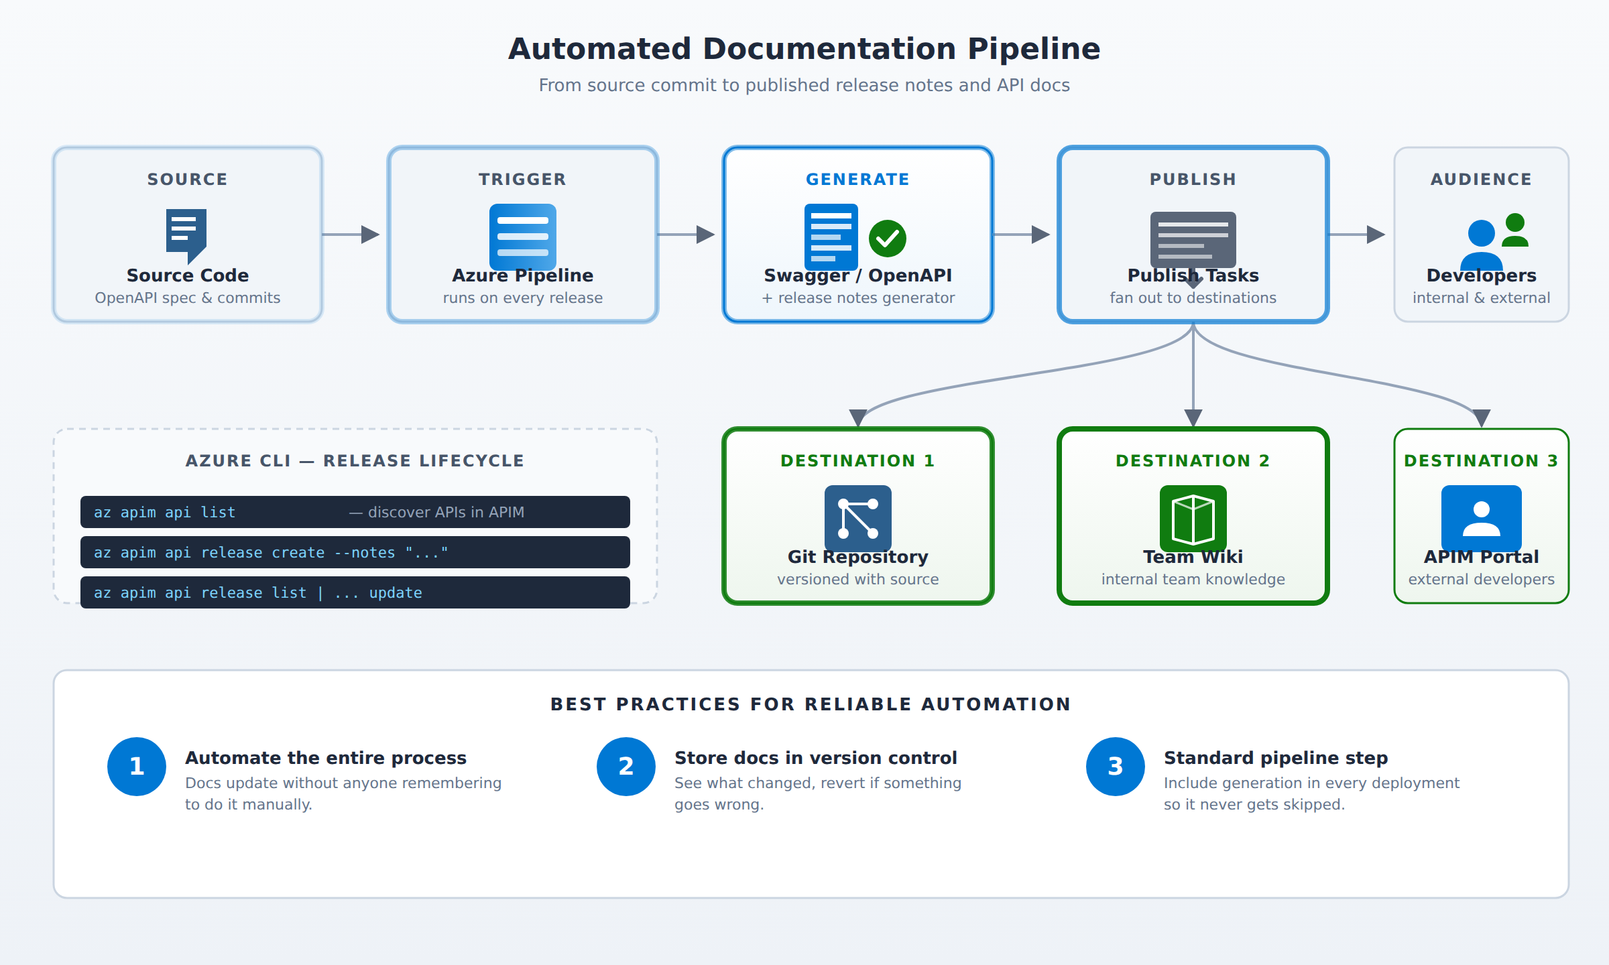1609x965 pixels.
Task: Click the PUBLISH stage heading
Action: [x=1193, y=179]
